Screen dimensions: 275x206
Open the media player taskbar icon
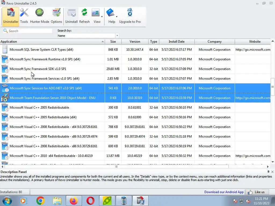pyautogui.click(x=24, y=201)
